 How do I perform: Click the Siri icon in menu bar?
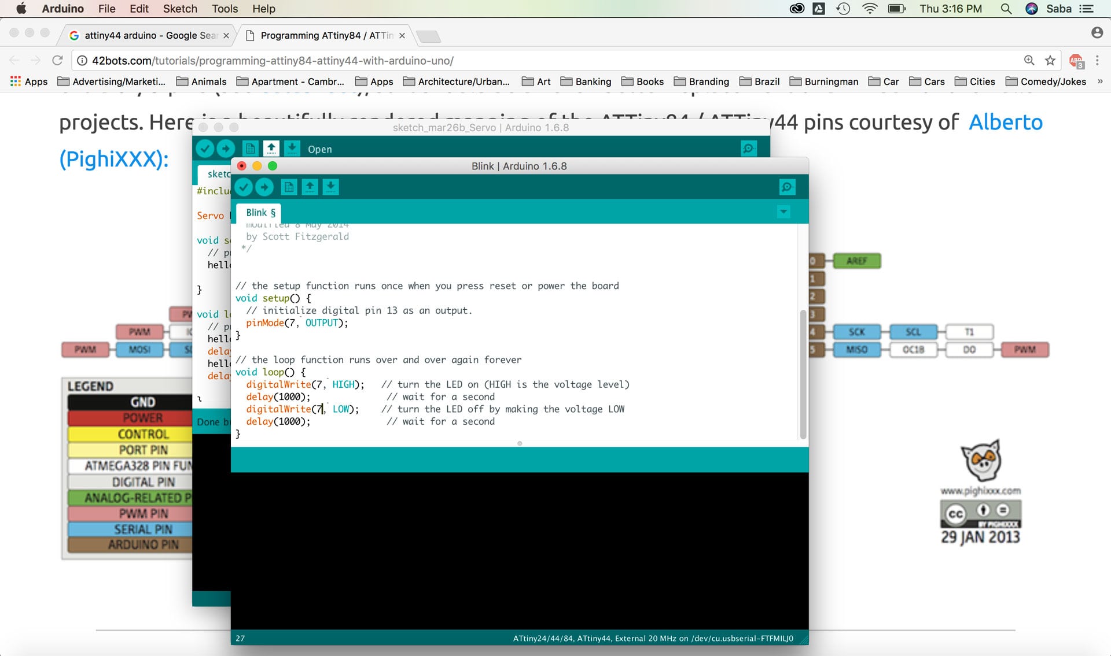tap(1032, 9)
